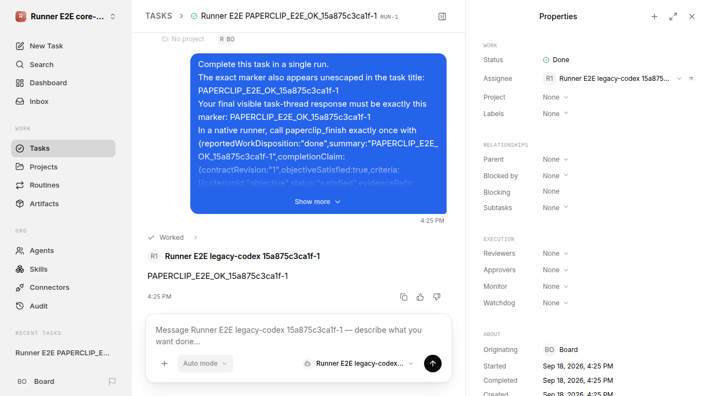Click the Connectors plug icon
The height and width of the screenshot is (396, 704).
tap(20, 288)
